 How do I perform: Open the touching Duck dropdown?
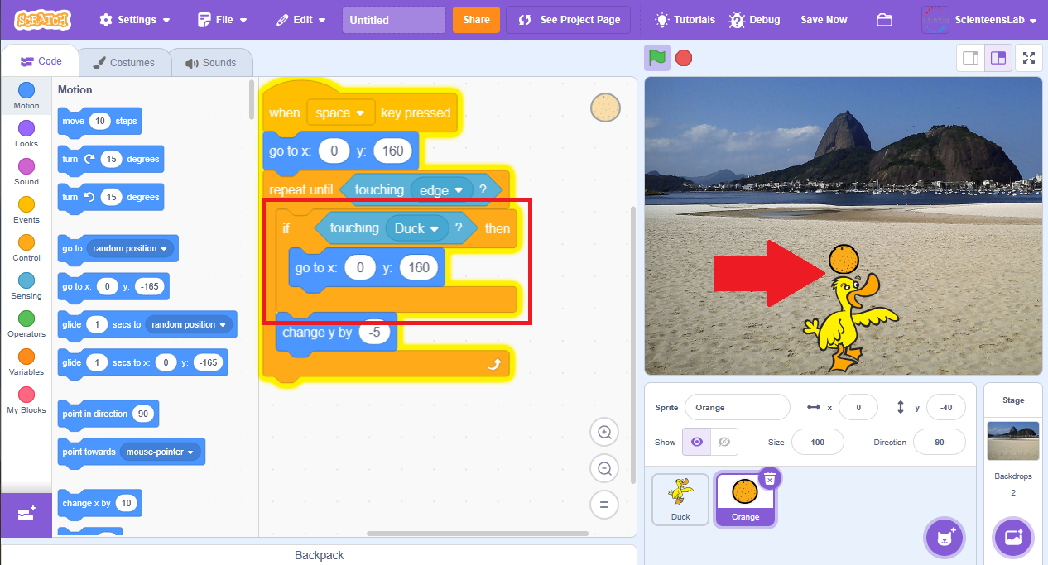(433, 228)
